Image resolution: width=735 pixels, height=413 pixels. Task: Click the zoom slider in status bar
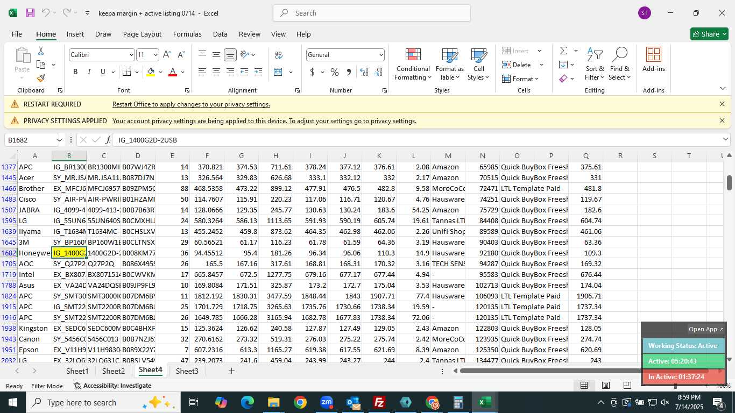tap(675, 386)
